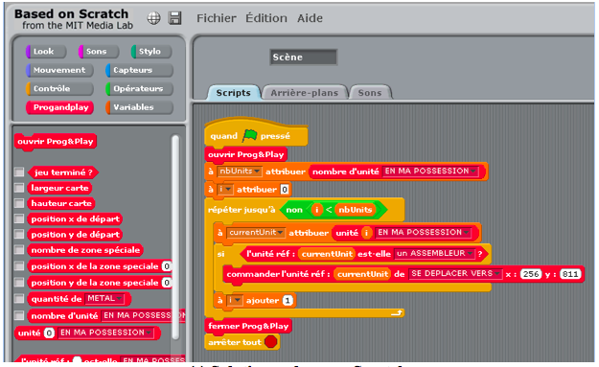Tick the checkbox for quantité de METAL
The width and height of the screenshot is (599, 367).
19,299
